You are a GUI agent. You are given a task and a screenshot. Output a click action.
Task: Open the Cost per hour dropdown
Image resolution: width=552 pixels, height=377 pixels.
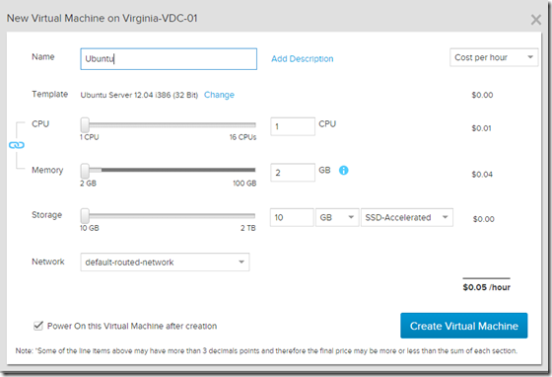click(x=494, y=57)
